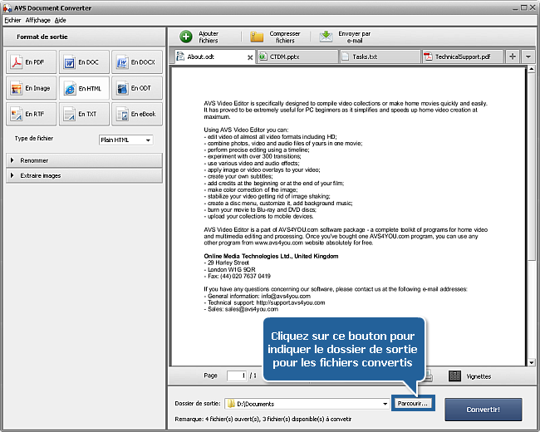Screen dimensions: 540x432
Task: Switch to the Tasks.txt tab
Action: 380,56
